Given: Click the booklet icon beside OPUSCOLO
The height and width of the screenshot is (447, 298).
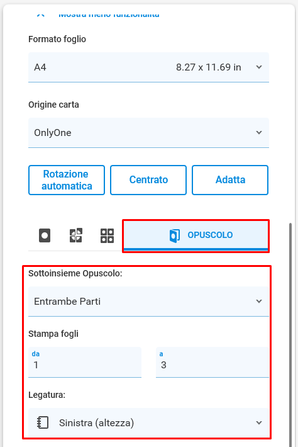Looking at the screenshot, I should [175, 235].
